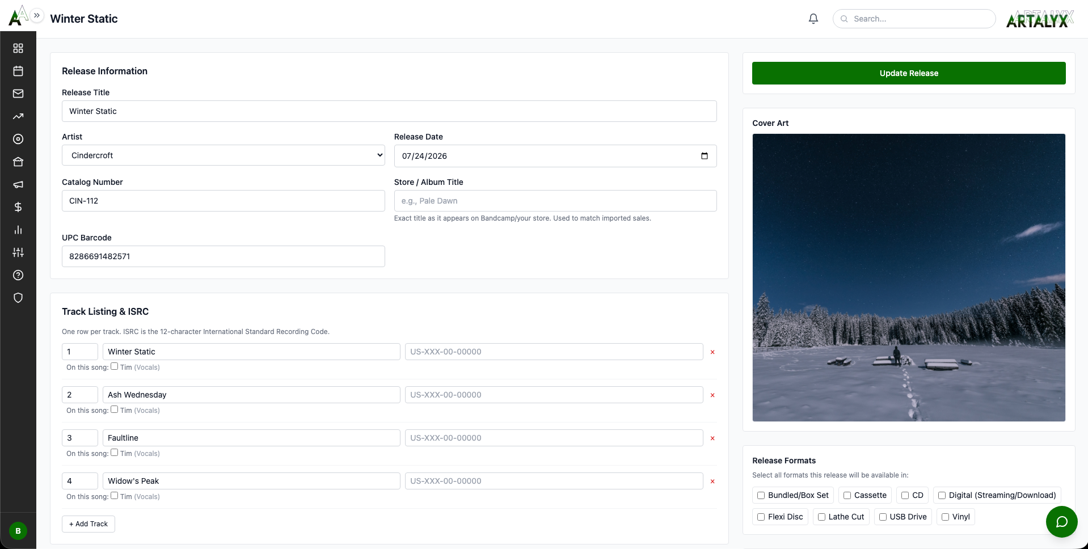Image resolution: width=1088 pixels, height=549 pixels.
Task: Click track number field showing 1
Action: coord(80,352)
